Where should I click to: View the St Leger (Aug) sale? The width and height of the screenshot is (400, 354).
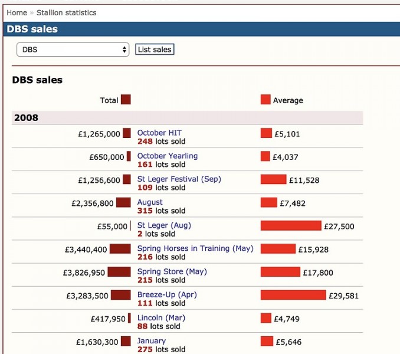164,225
